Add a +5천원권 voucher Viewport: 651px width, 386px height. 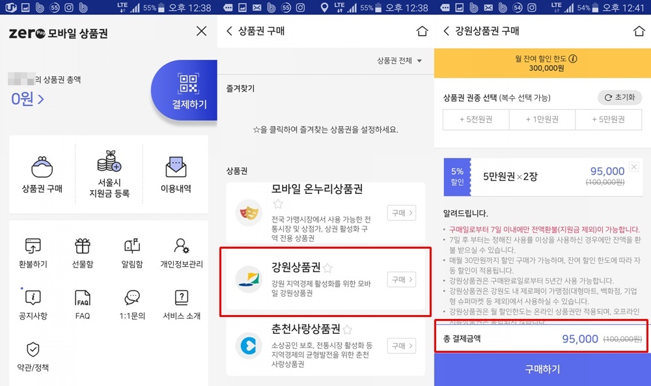click(476, 120)
